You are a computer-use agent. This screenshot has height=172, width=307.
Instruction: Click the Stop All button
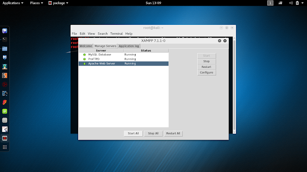pos(153,133)
